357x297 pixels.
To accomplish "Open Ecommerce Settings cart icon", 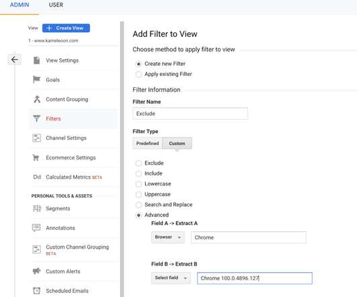I will (x=36, y=157).
